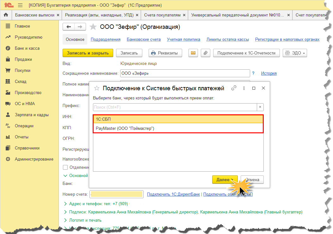Open the Банковские счета link
The width and height of the screenshot is (333, 234).
coord(144,39)
